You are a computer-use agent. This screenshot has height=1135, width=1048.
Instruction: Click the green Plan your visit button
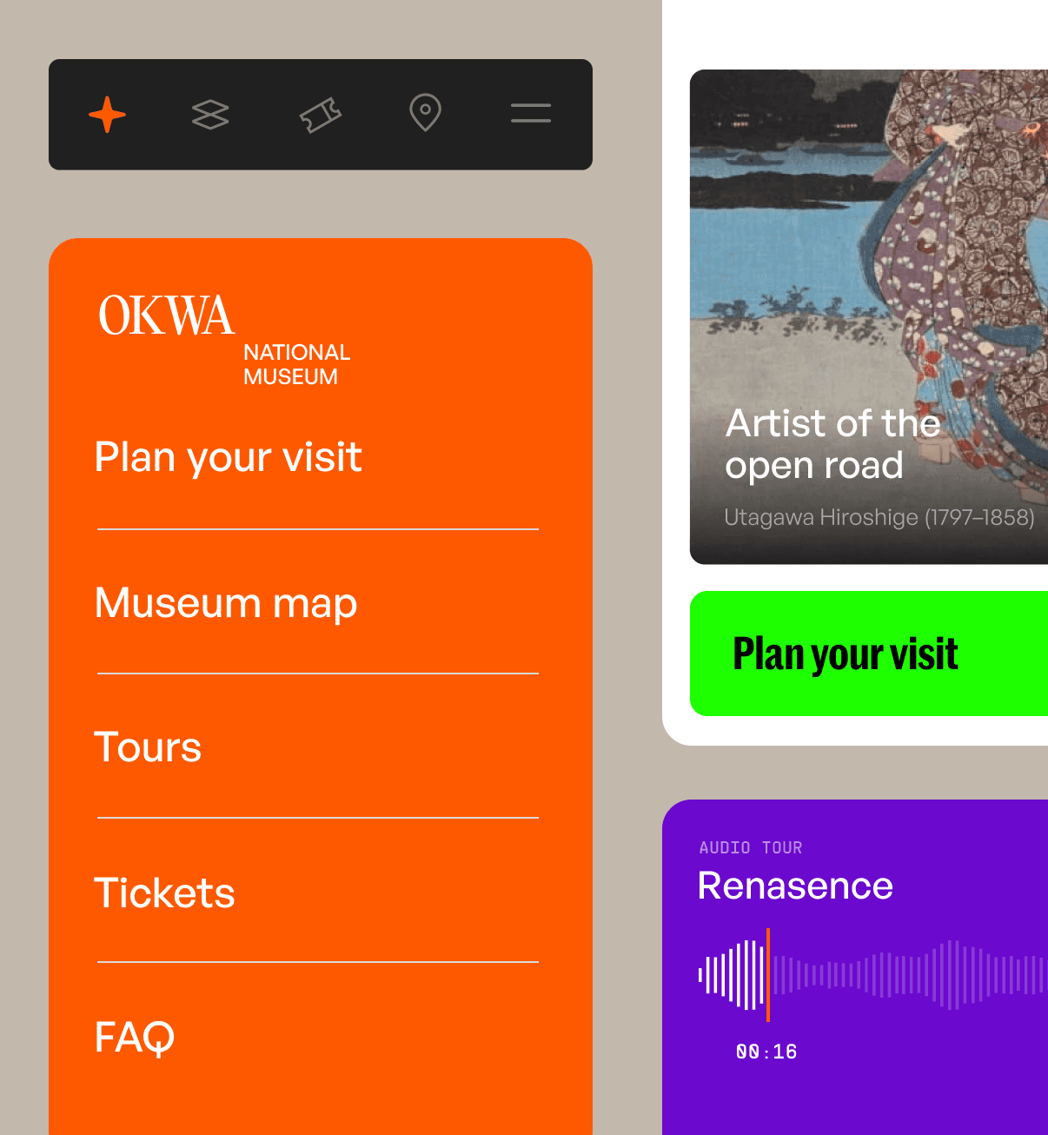pos(869,654)
